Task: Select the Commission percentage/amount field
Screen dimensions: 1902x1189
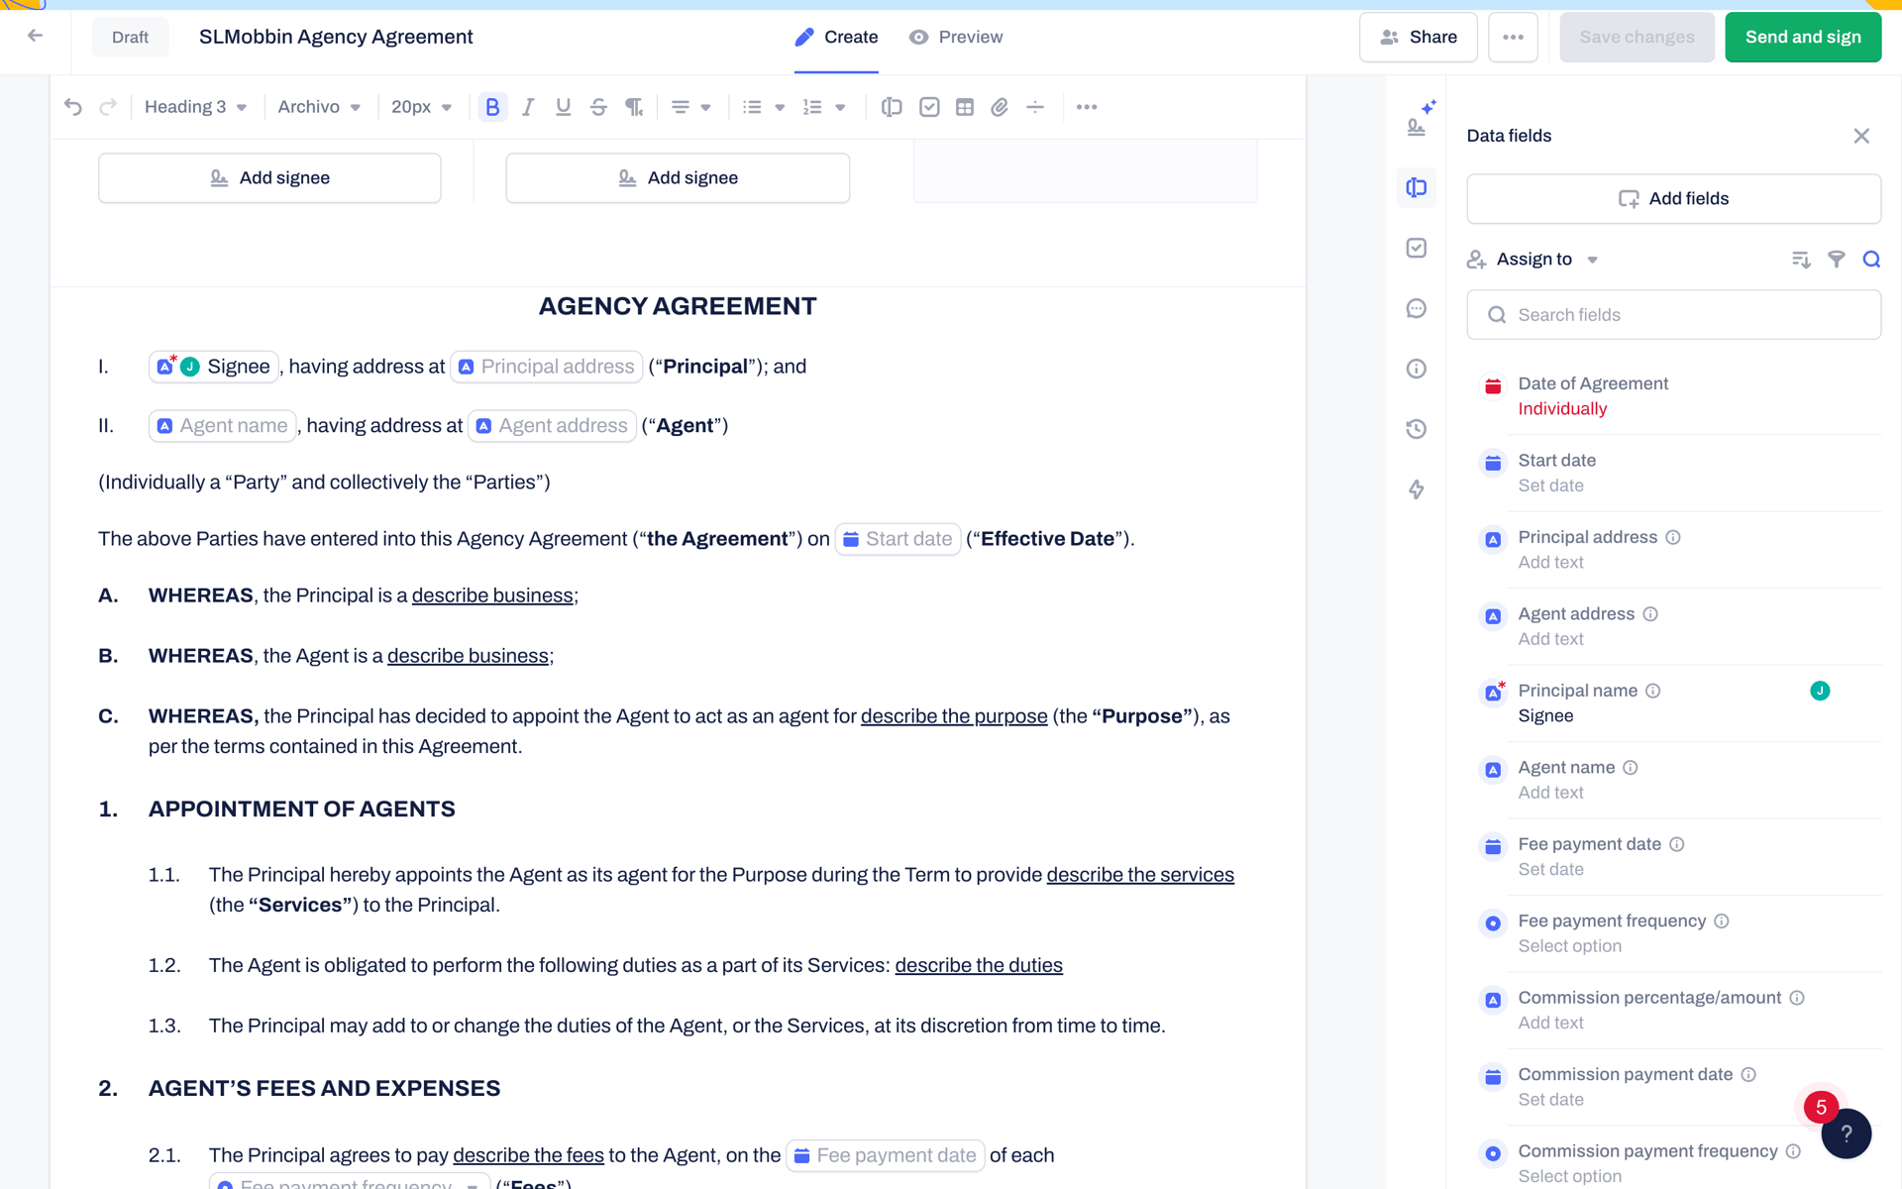Action: [1673, 1010]
